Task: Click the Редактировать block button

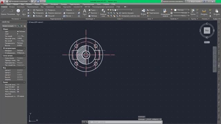Action: coord(153,13)
